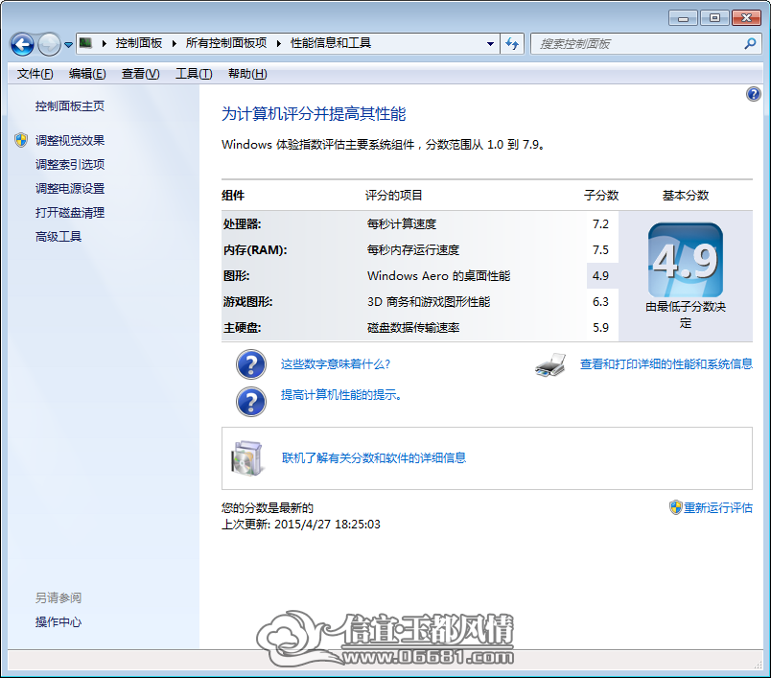Go to 控制面板主页
This screenshot has width=771, height=678.
pos(70,106)
